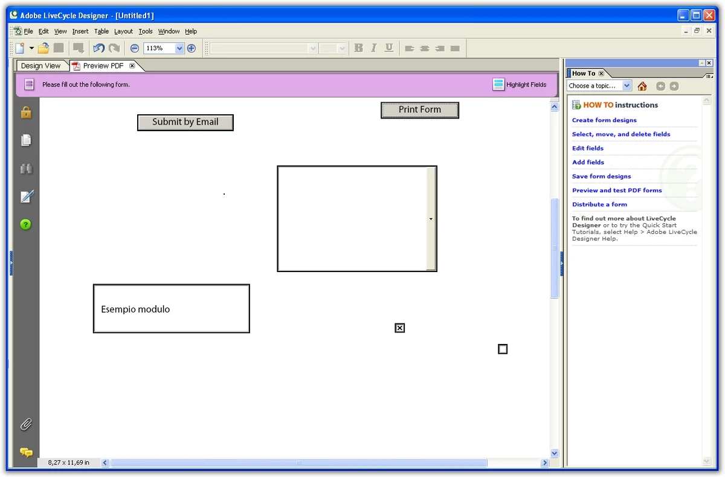The height and width of the screenshot is (477, 725).
Task: Open the Edit fields link
Action: tap(588, 148)
